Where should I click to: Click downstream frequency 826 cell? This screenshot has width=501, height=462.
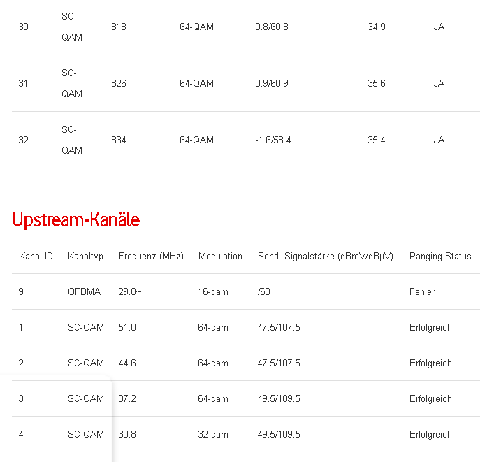(x=119, y=84)
